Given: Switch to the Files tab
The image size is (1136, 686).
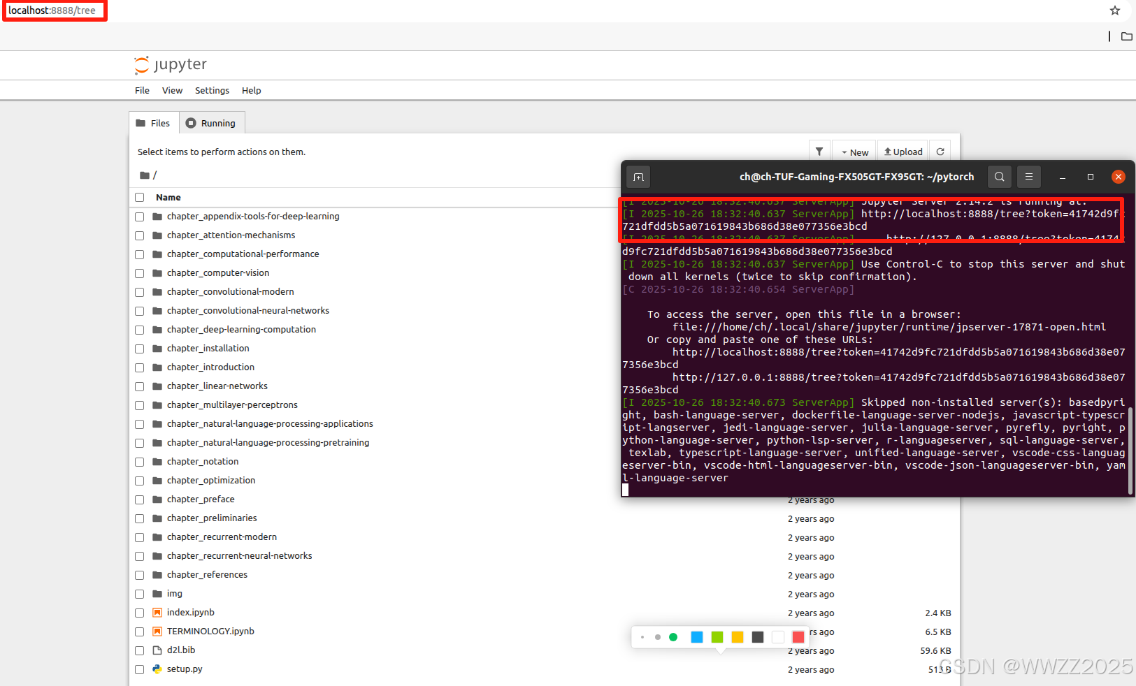Looking at the screenshot, I should (154, 123).
